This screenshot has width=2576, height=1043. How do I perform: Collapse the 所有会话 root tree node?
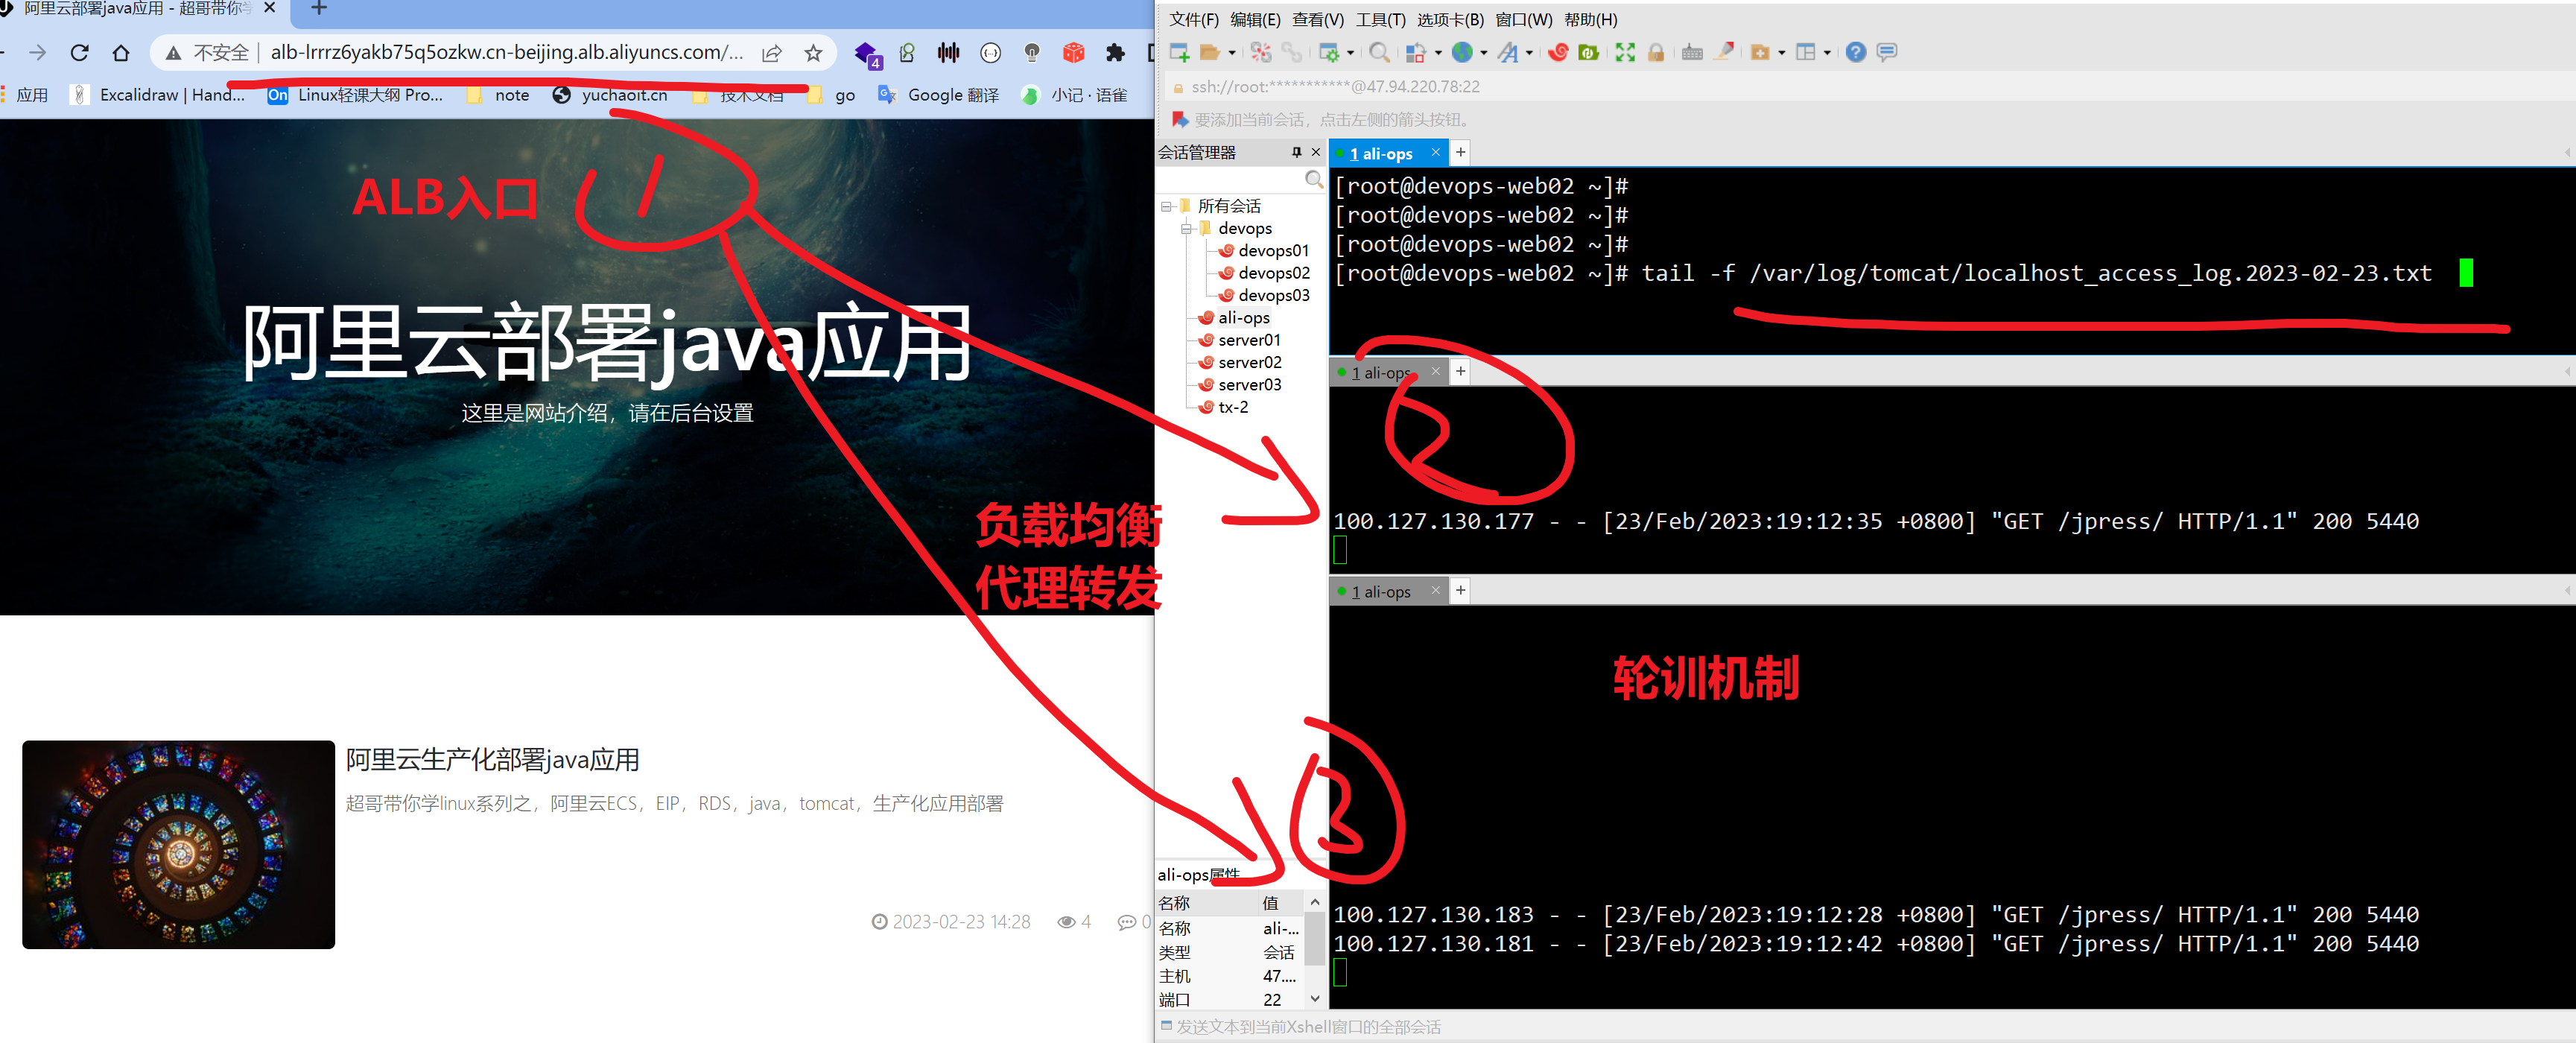pos(1166,206)
